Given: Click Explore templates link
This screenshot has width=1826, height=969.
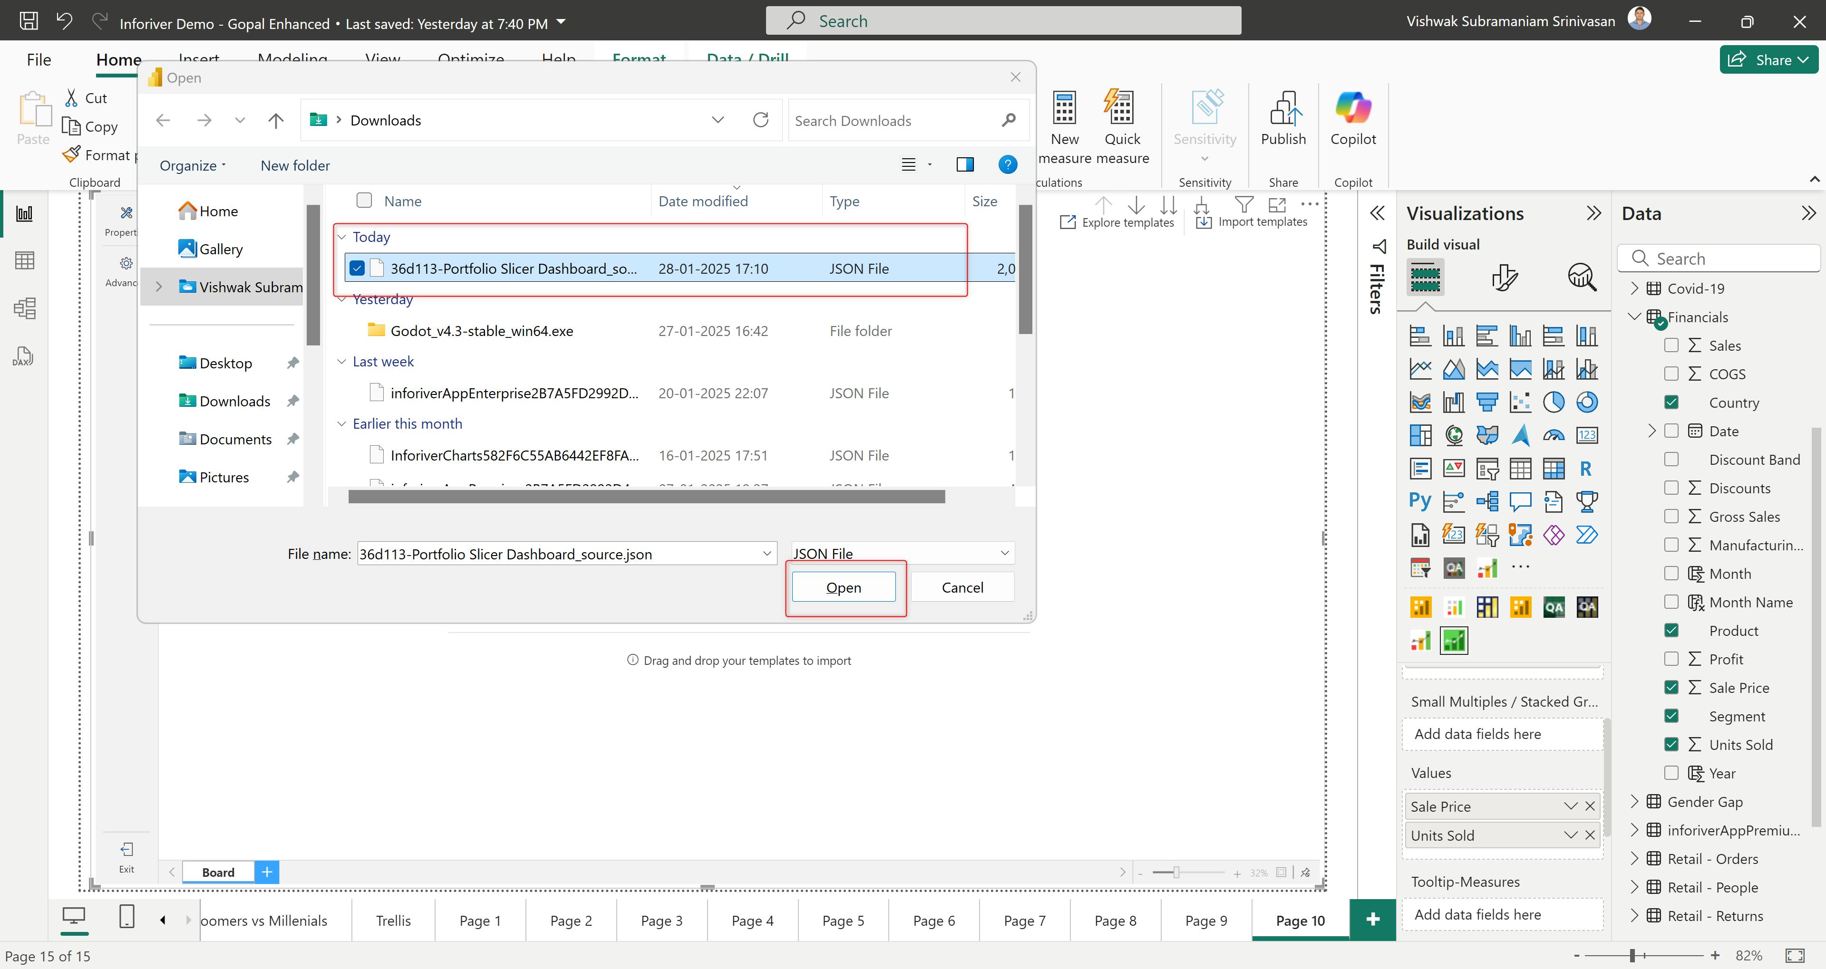Looking at the screenshot, I should pos(1117,222).
